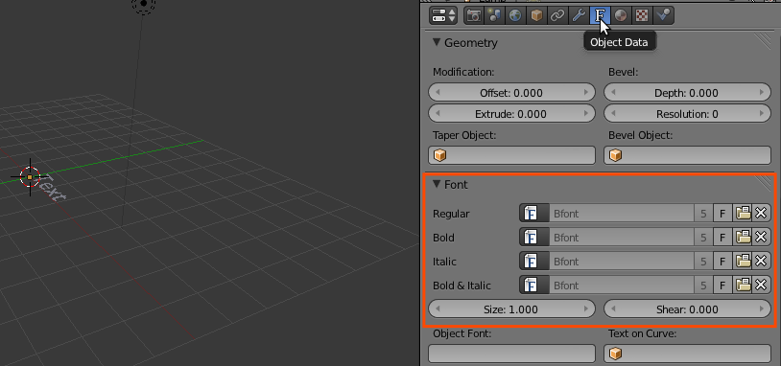Increase Shear with its right arrow
This screenshot has width=781, height=366.
point(762,309)
